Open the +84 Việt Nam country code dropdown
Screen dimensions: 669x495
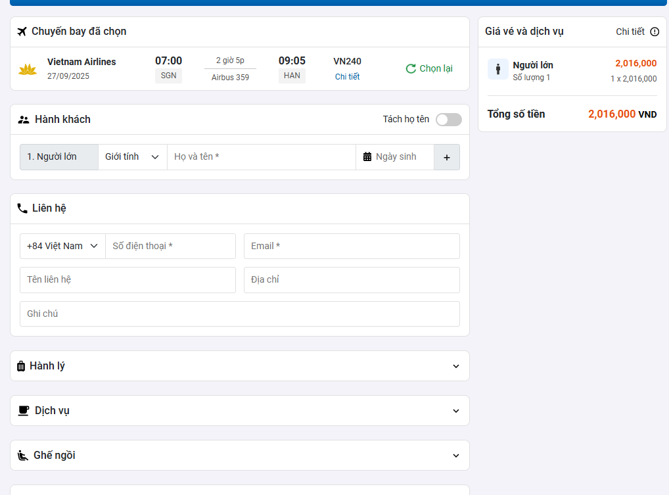62,246
